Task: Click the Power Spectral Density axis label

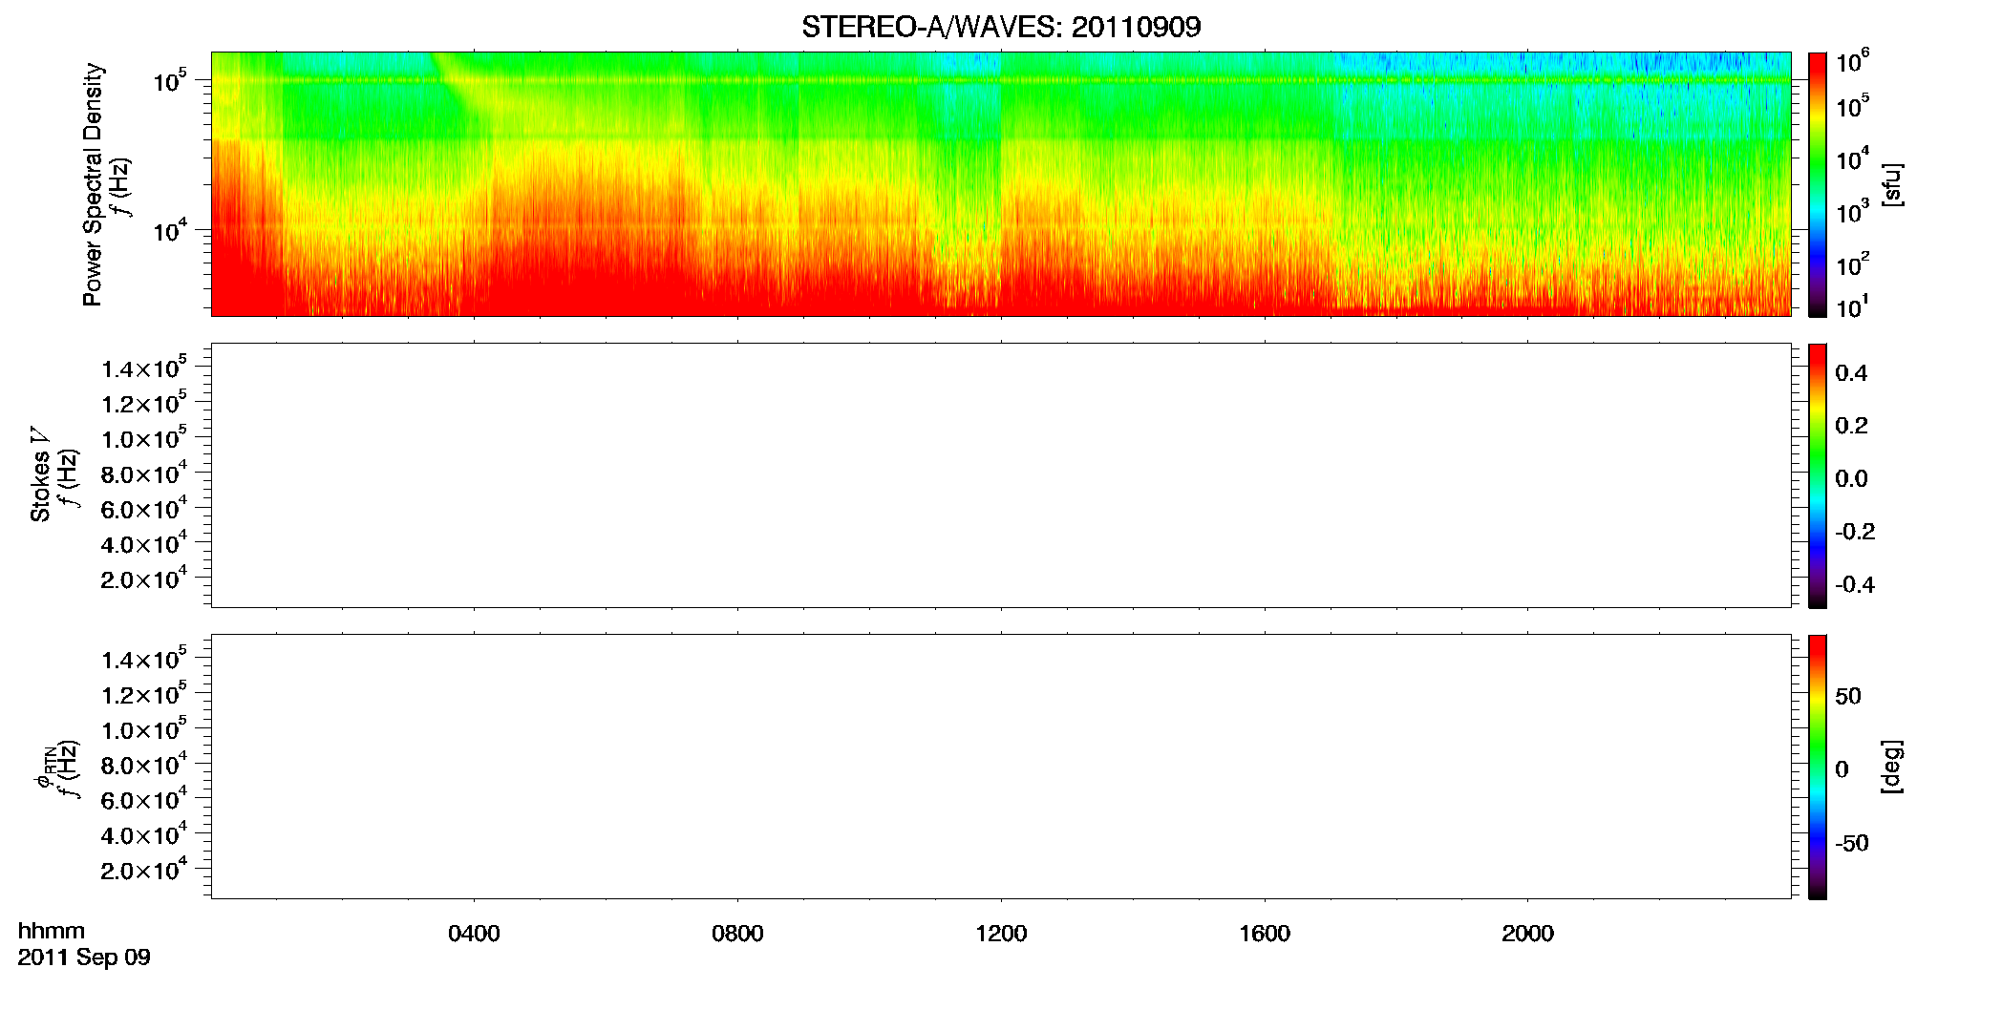Action: pos(93,184)
